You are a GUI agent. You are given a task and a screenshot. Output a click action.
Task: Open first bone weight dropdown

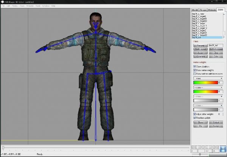tap(208, 78)
